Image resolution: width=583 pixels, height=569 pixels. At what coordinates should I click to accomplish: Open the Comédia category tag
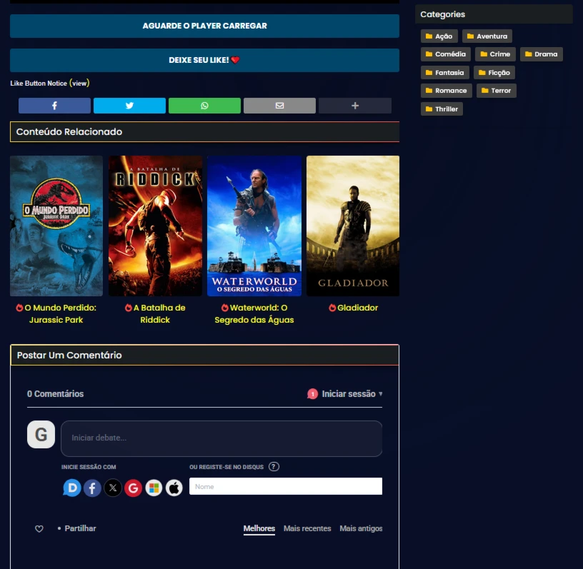445,54
